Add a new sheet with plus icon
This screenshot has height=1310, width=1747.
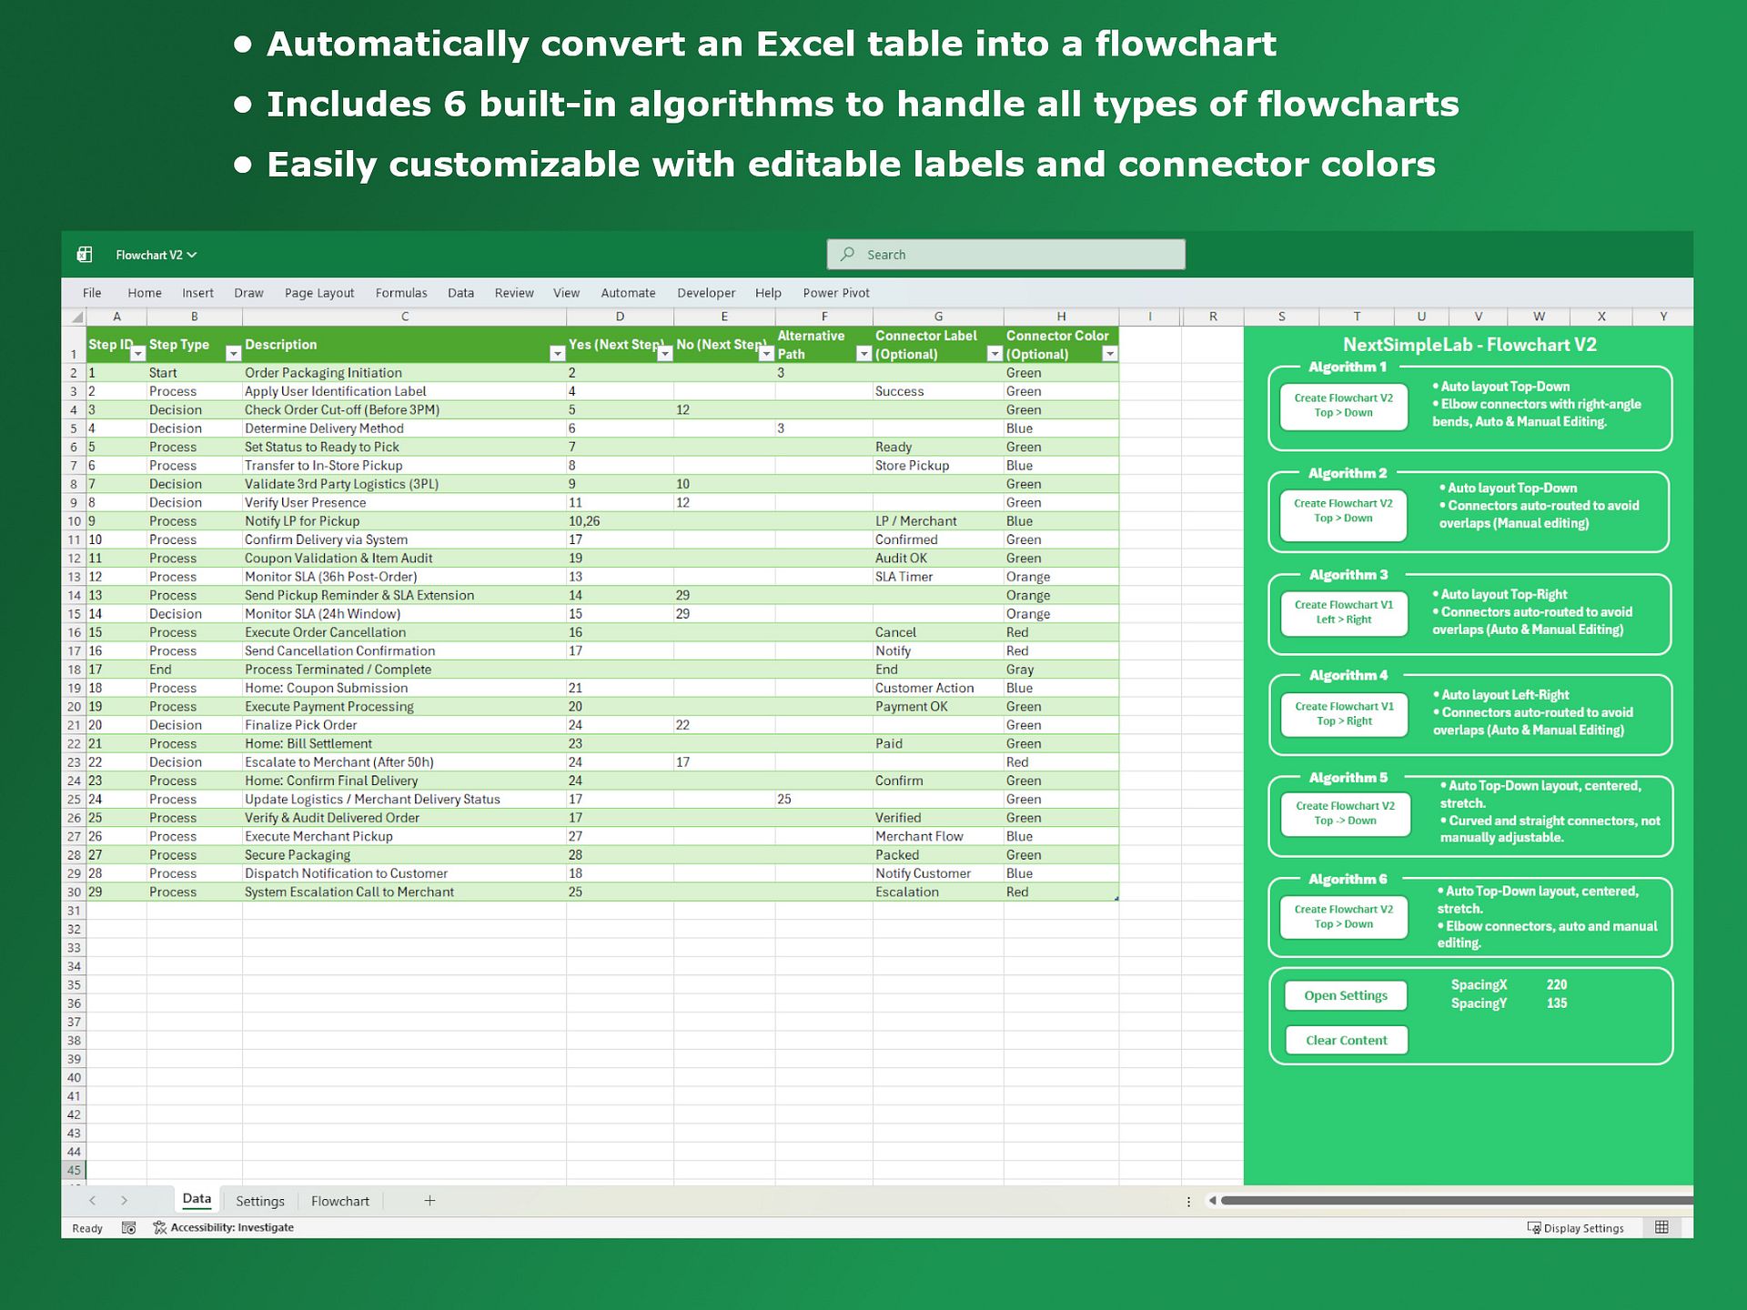429,1201
